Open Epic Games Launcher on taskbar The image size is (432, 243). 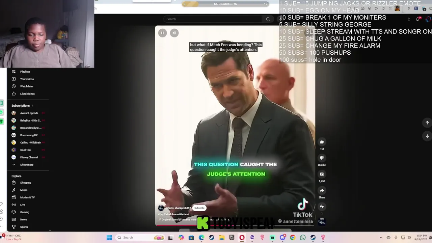pyautogui.click(x=232, y=238)
